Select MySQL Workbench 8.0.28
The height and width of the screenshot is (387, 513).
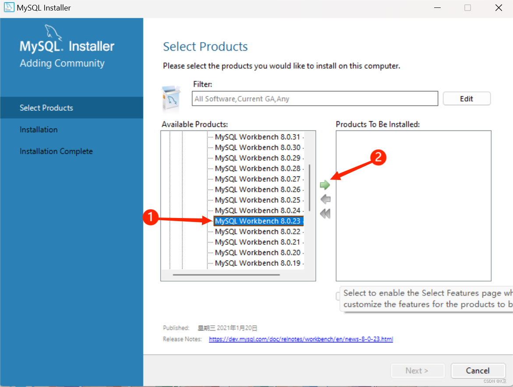(x=258, y=169)
